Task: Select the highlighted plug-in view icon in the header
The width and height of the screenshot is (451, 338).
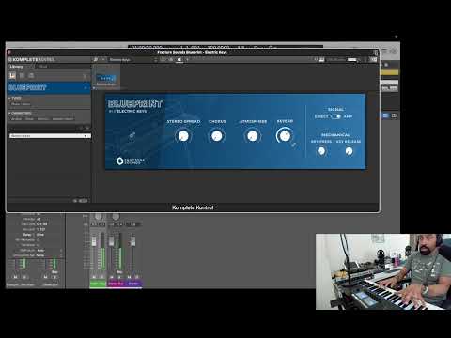Action: (x=179, y=59)
